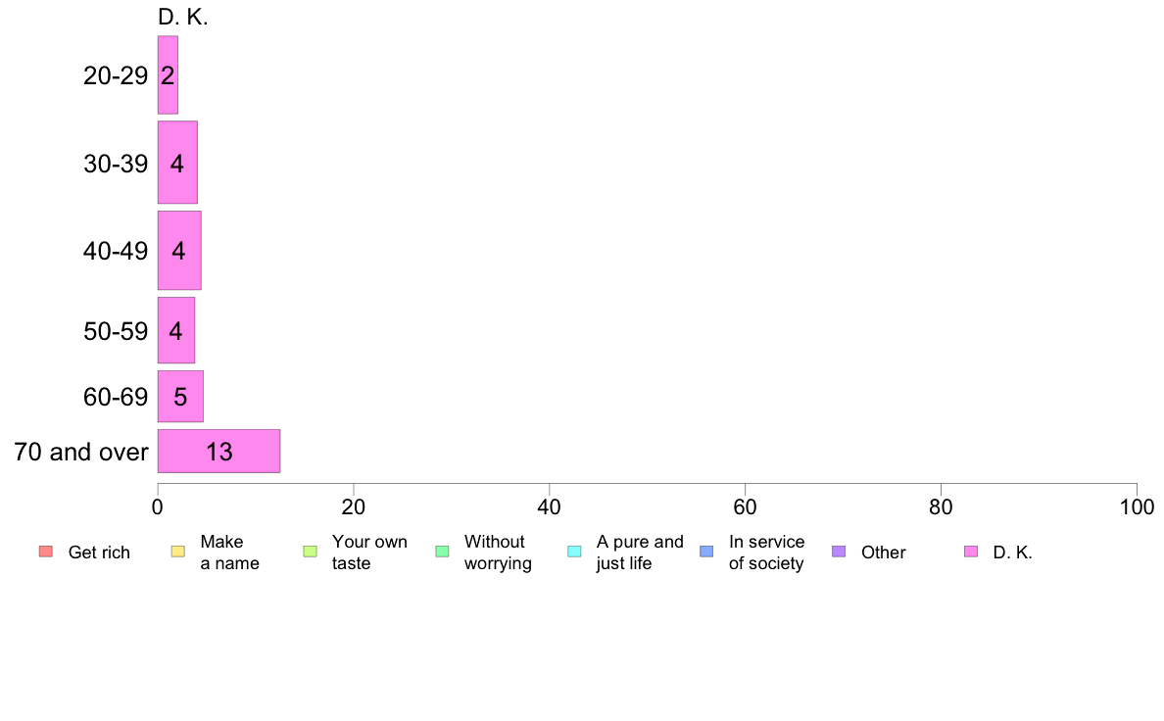Image resolution: width=1164 pixels, height=721 pixels.
Task: Click the 70 and over axis label
Action: 81,452
